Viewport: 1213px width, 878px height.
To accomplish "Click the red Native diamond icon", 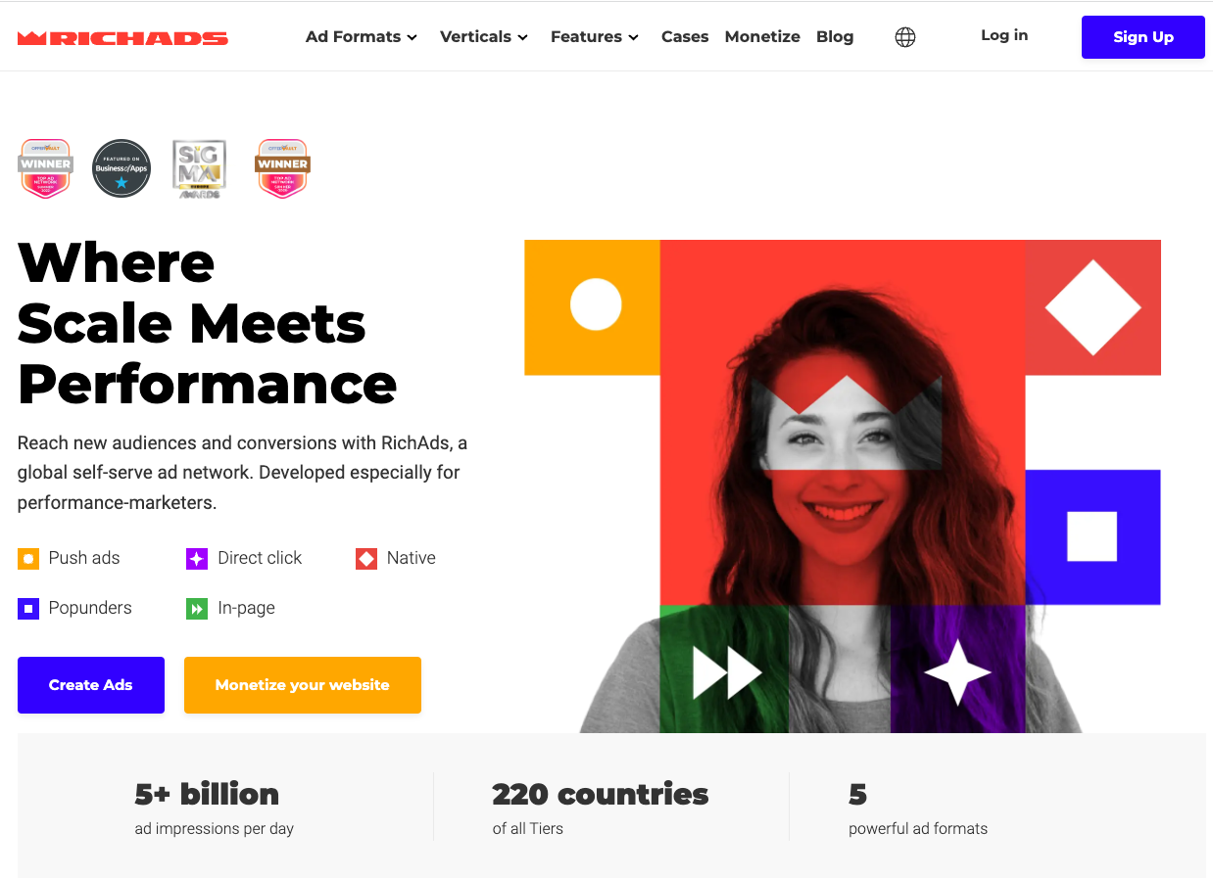I will click(366, 559).
